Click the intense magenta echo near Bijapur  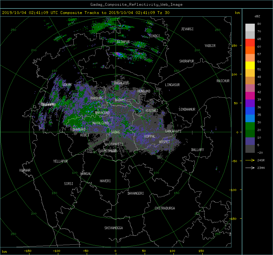coord(118,54)
